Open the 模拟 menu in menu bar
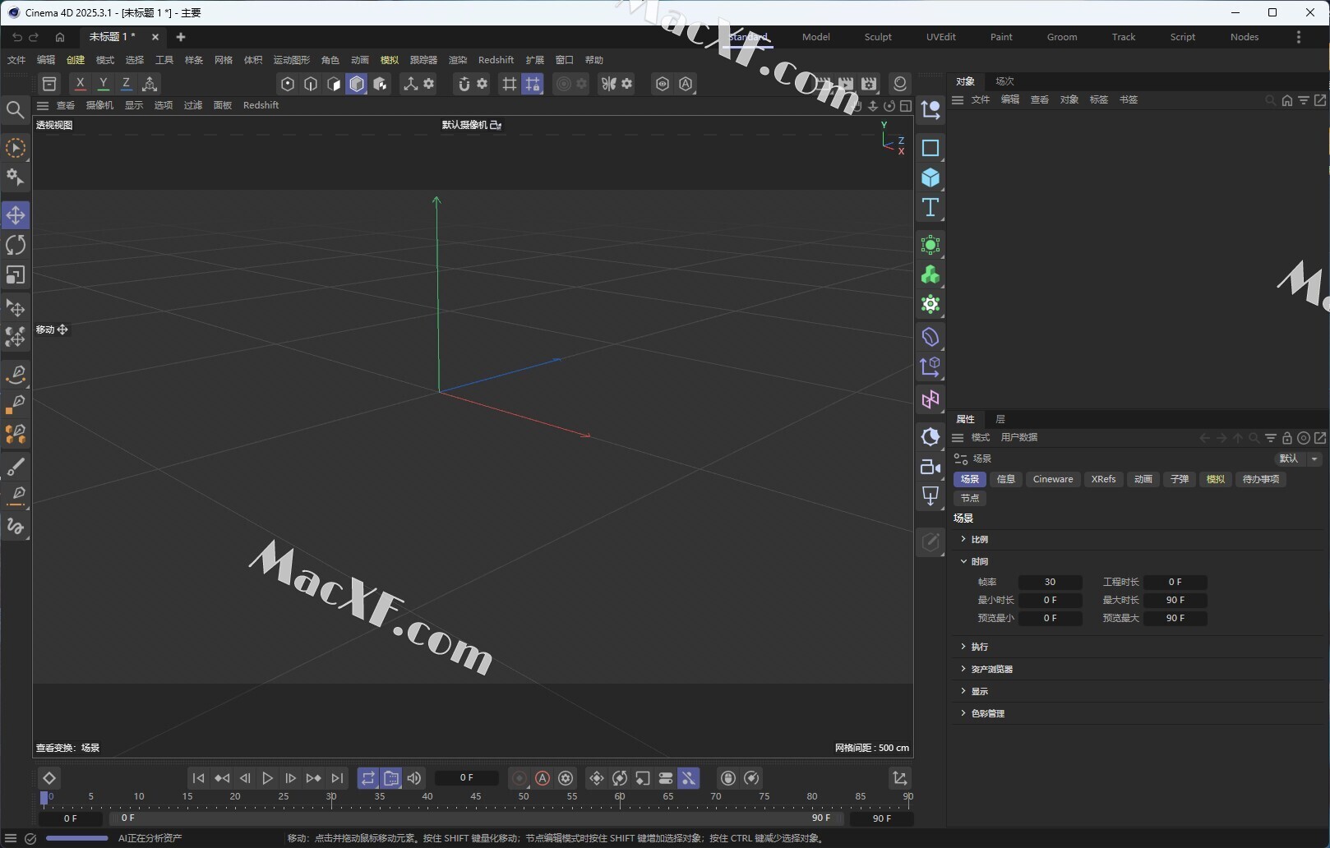 click(x=390, y=60)
